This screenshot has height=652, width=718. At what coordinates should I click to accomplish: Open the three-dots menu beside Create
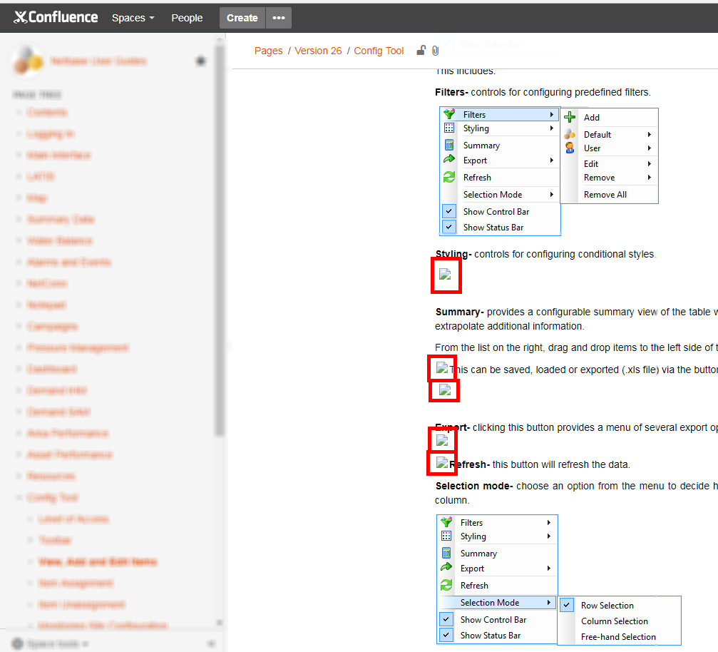pos(279,18)
